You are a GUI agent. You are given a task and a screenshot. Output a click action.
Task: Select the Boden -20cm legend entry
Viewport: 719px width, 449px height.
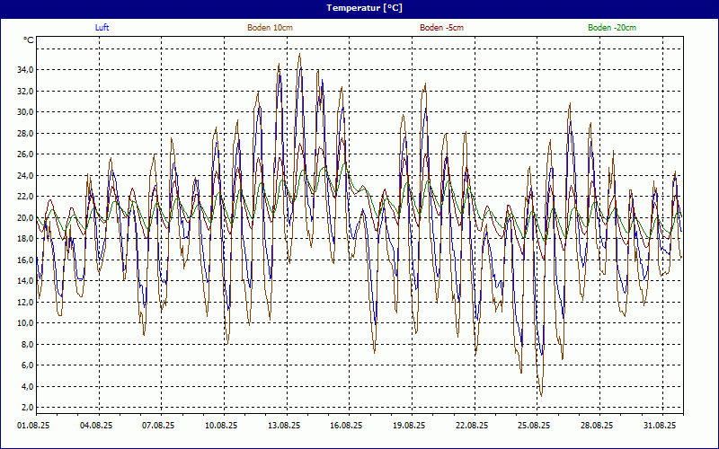click(612, 28)
